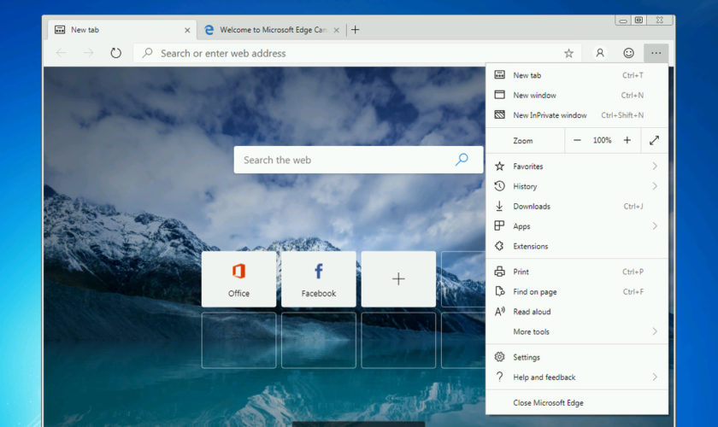Viewport: 718px width, 427px height.
Task: Add a new quick link tile
Action: pyautogui.click(x=398, y=278)
